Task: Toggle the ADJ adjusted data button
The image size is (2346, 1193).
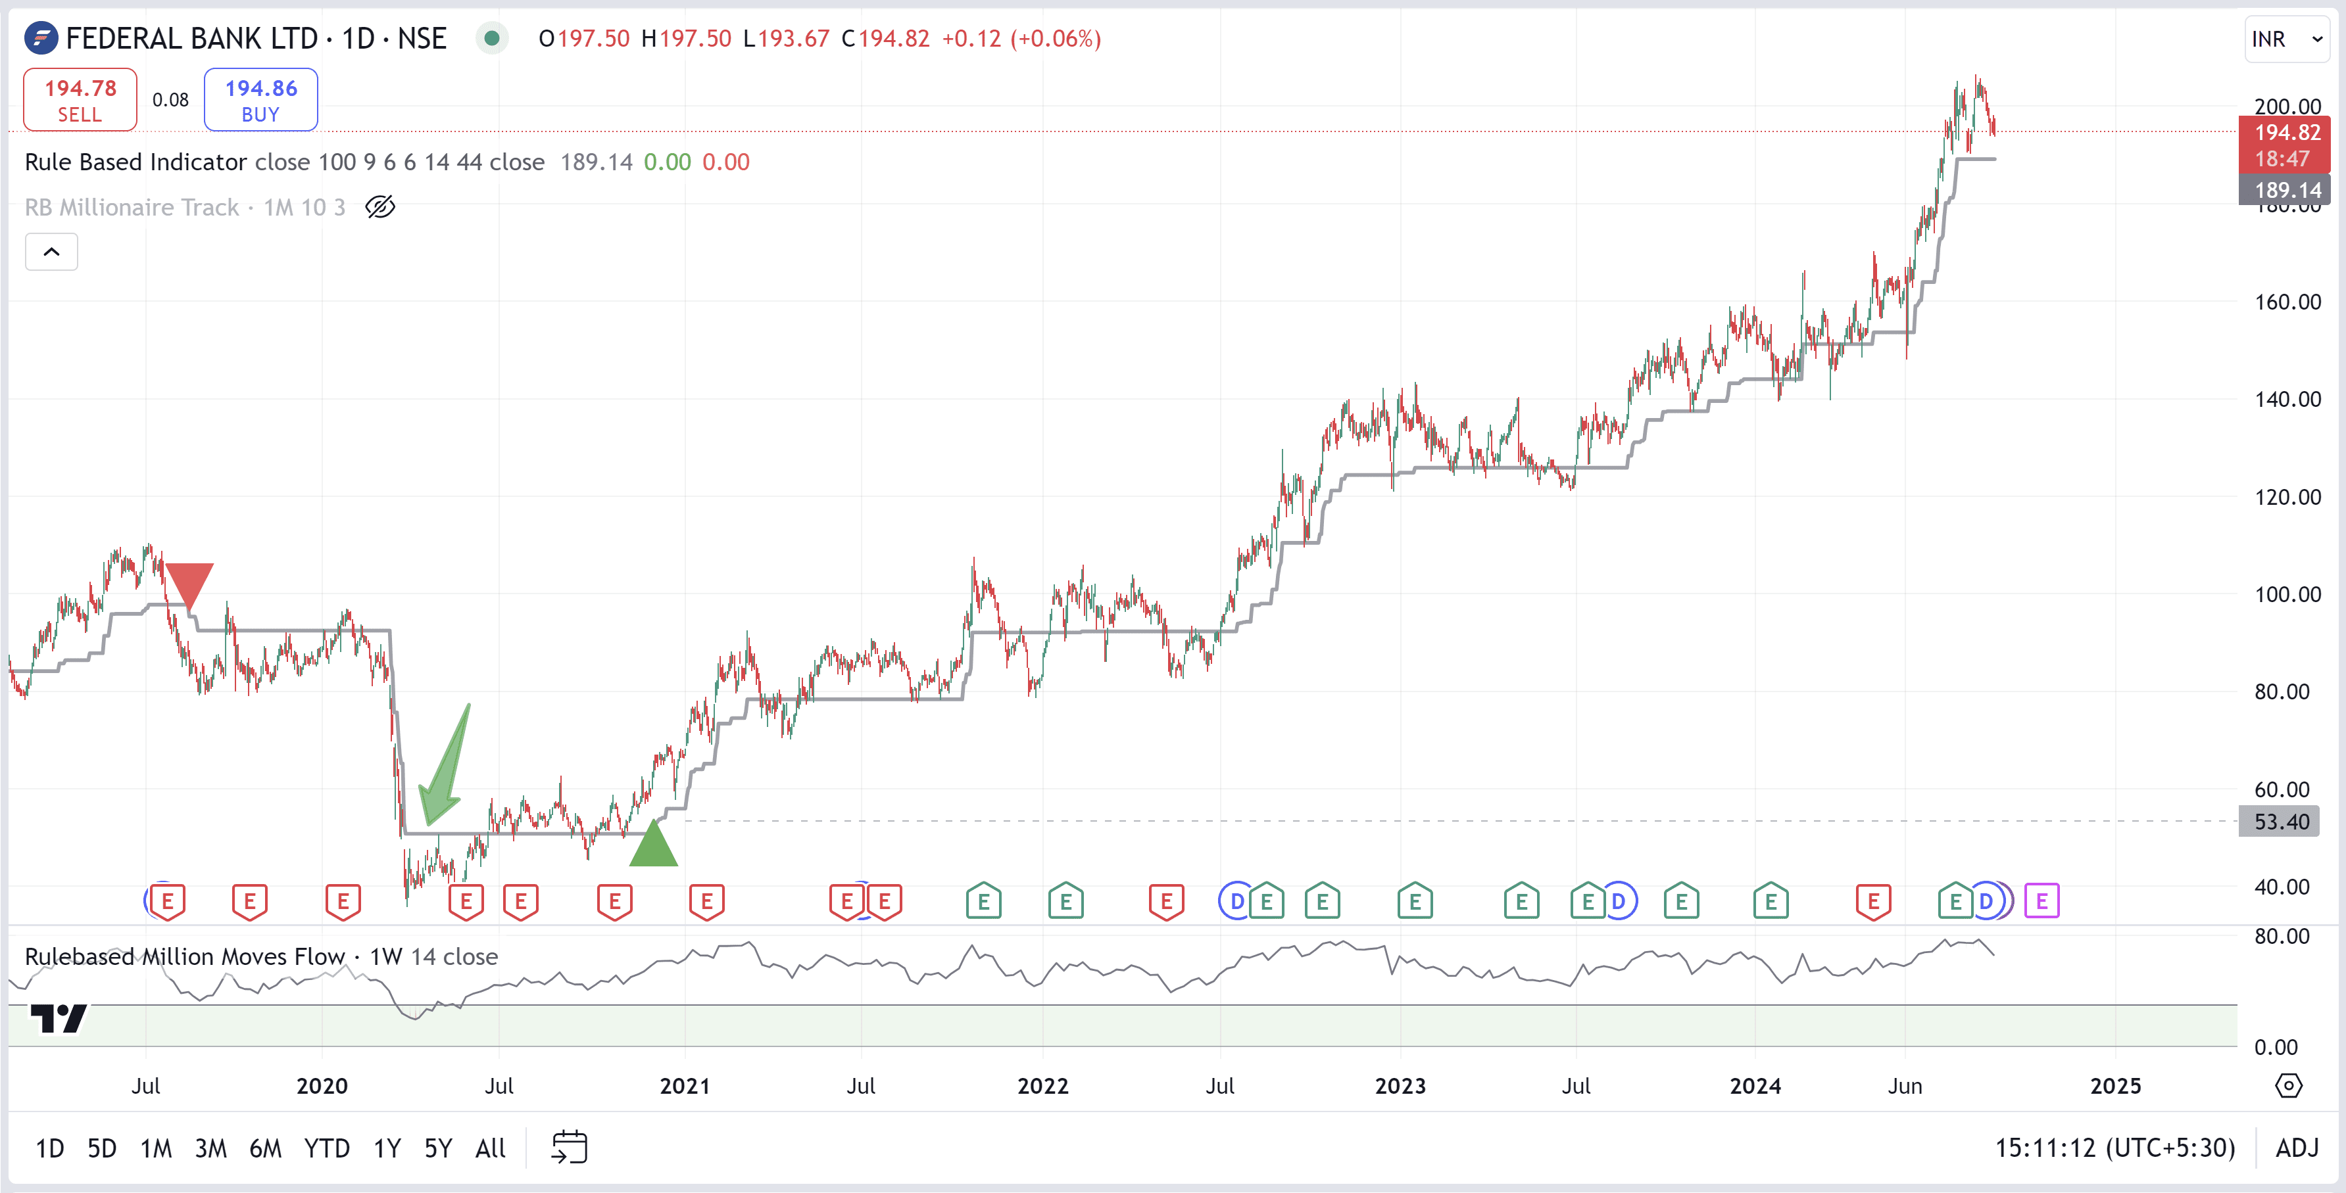Action: (2297, 1148)
